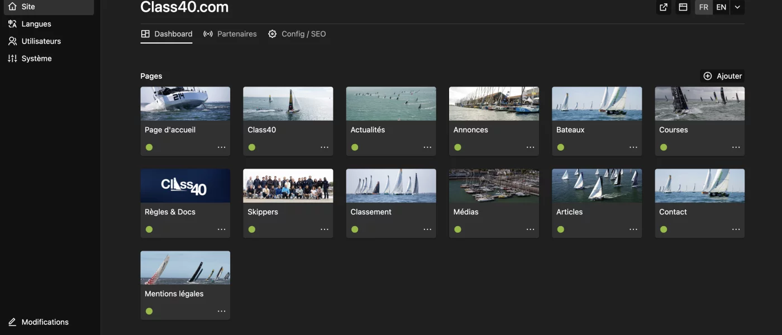Open options menu for Médias
The width and height of the screenshot is (782, 335).
(x=530, y=229)
